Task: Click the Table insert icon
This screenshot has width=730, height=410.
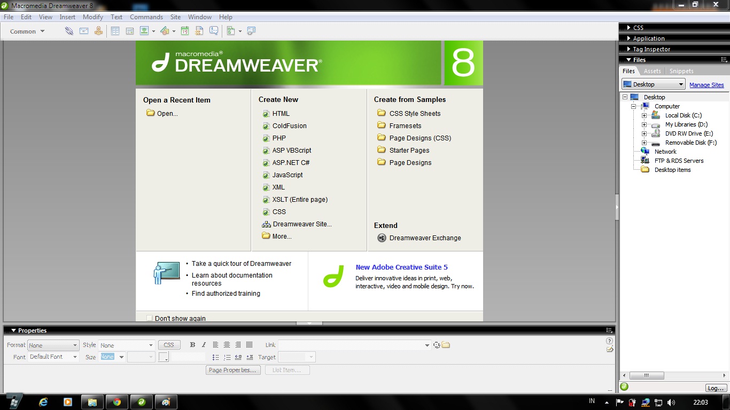Action: 115,31
